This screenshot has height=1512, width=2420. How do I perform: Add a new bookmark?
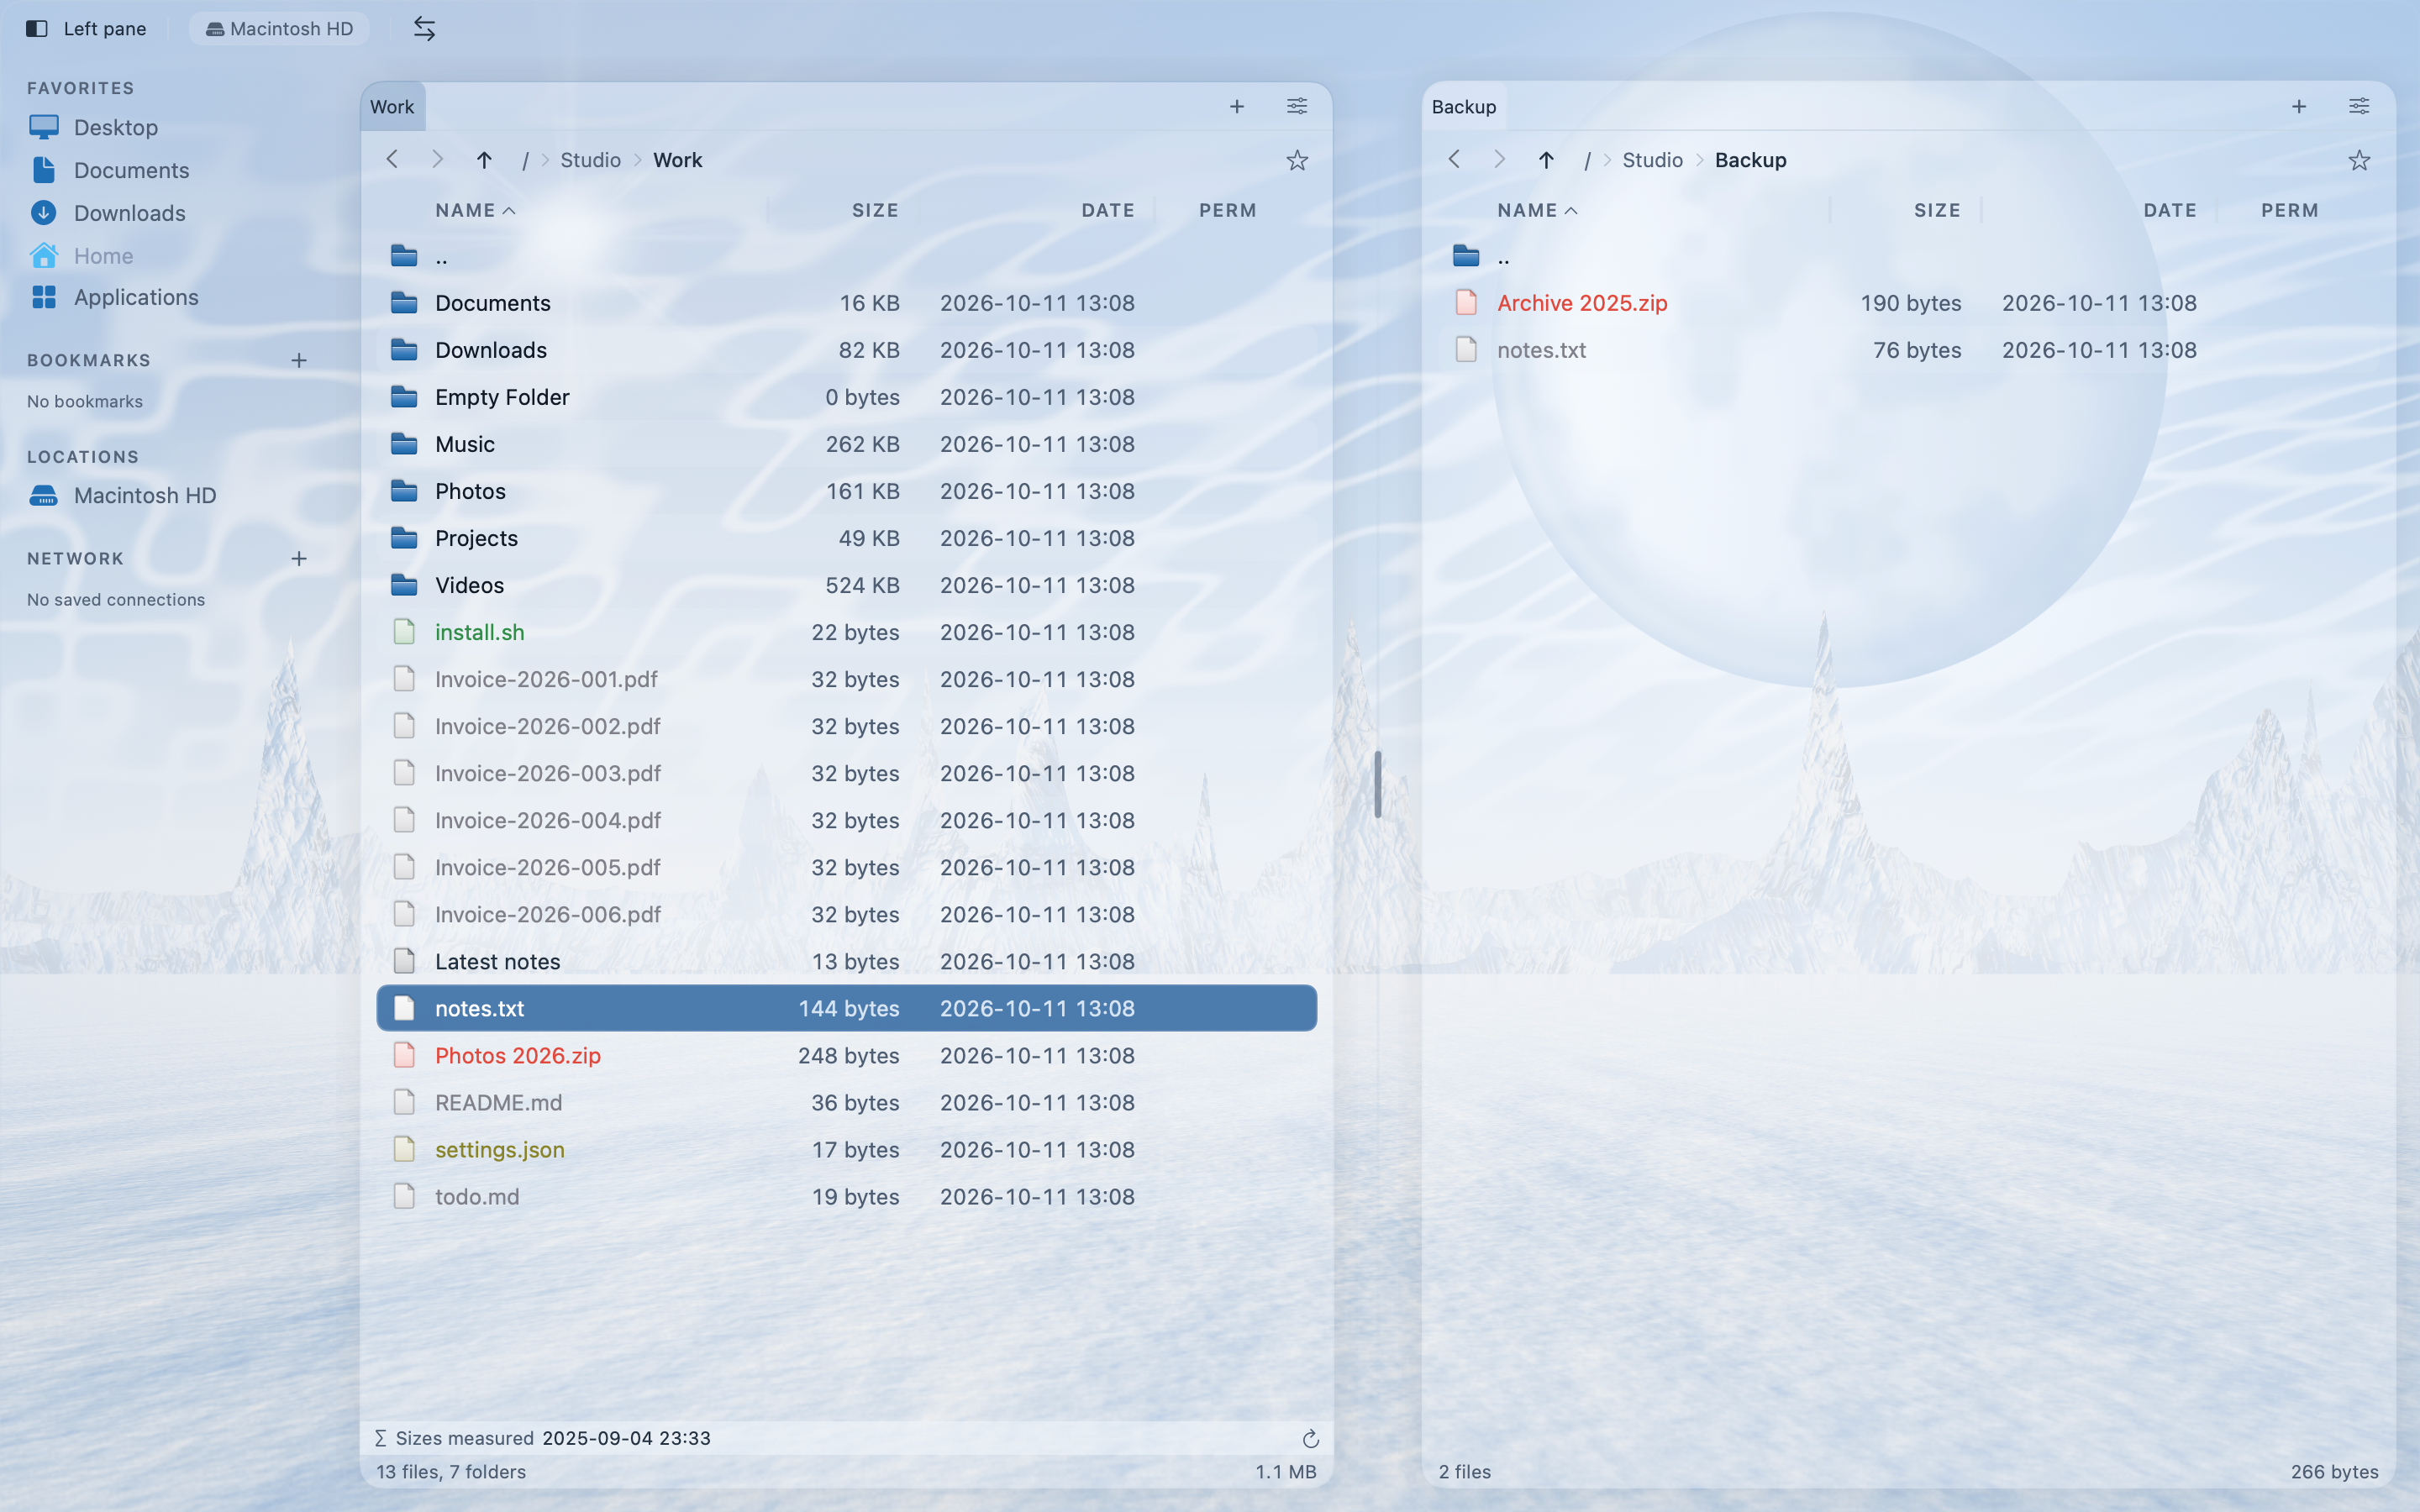click(x=299, y=360)
